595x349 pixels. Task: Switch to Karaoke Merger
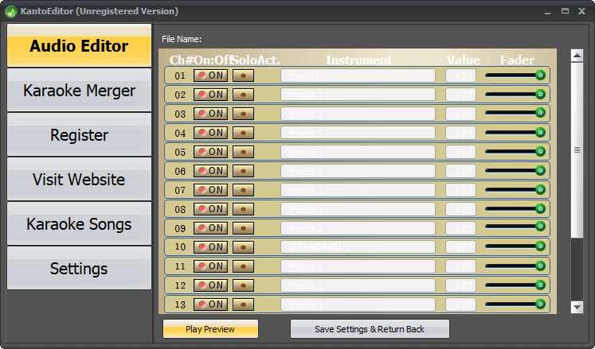pos(80,90)
